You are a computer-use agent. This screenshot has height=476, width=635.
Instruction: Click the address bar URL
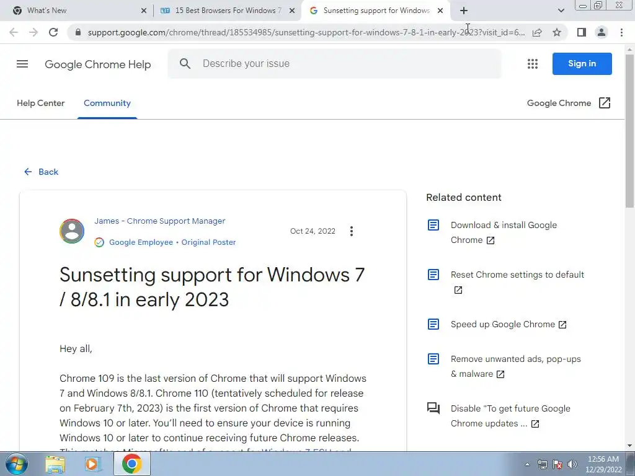pos(306,32)
